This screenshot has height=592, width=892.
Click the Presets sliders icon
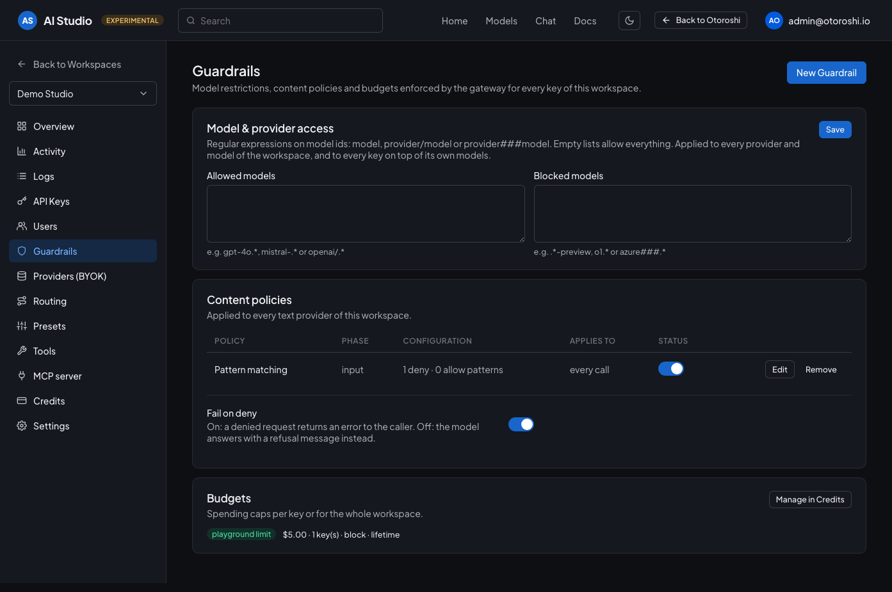coord(22,326)
